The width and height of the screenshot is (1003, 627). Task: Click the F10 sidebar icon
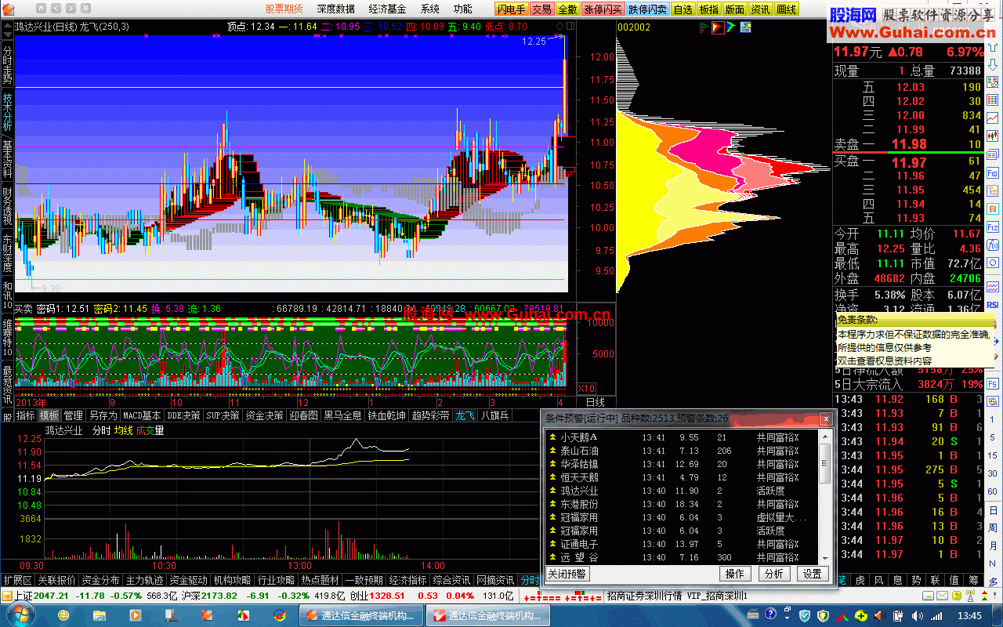click(x=993, y=173)
